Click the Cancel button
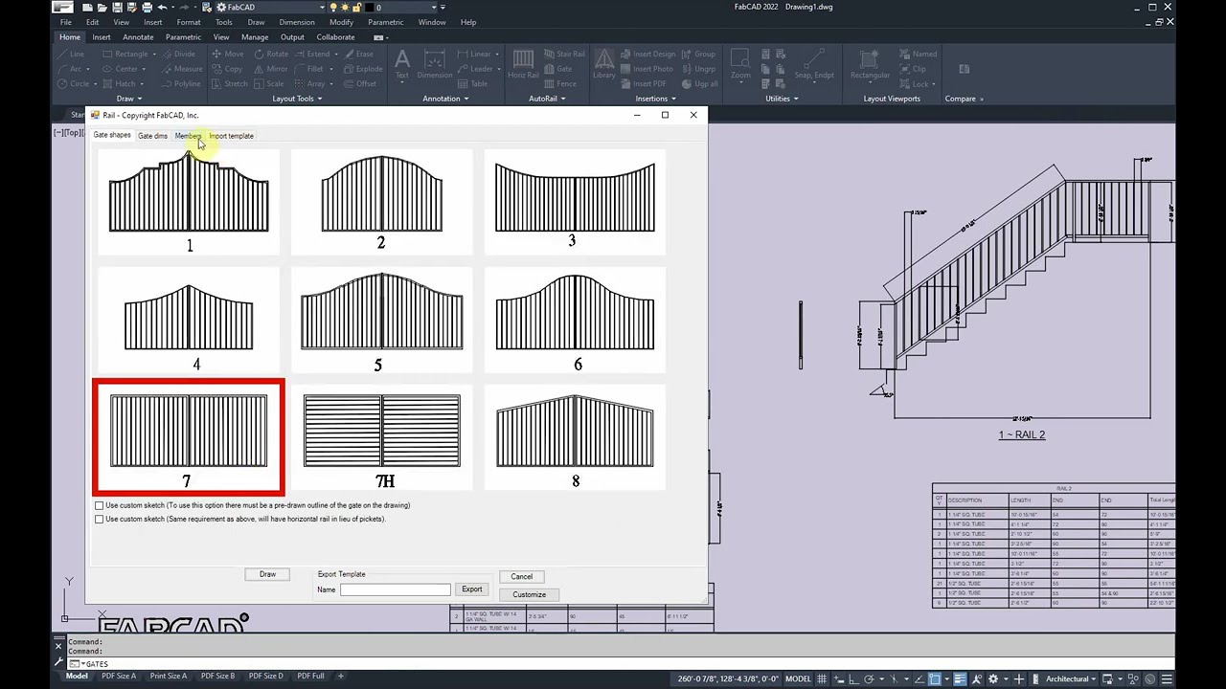 (x=522, y=576)
